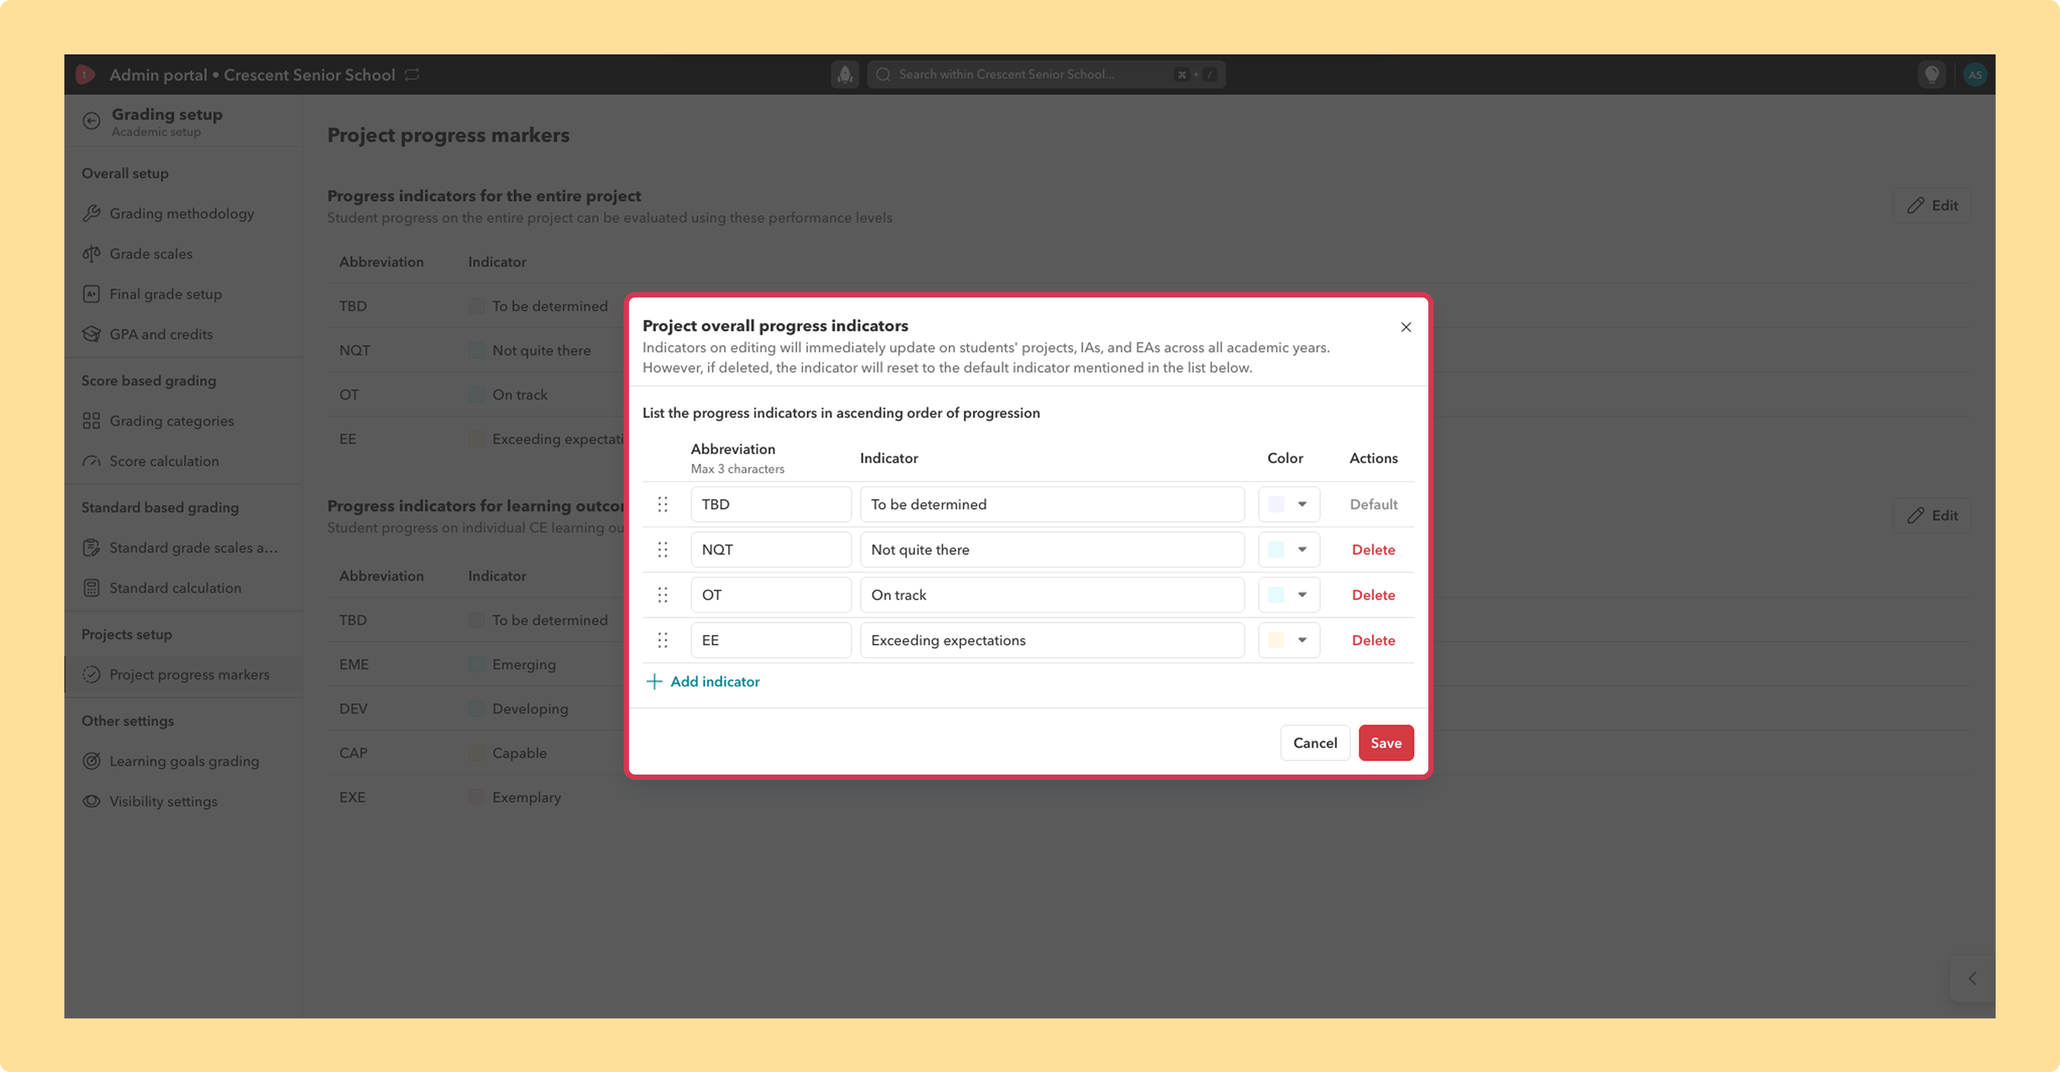Delete the Exceeding expectations indicator

(1373, 640)
